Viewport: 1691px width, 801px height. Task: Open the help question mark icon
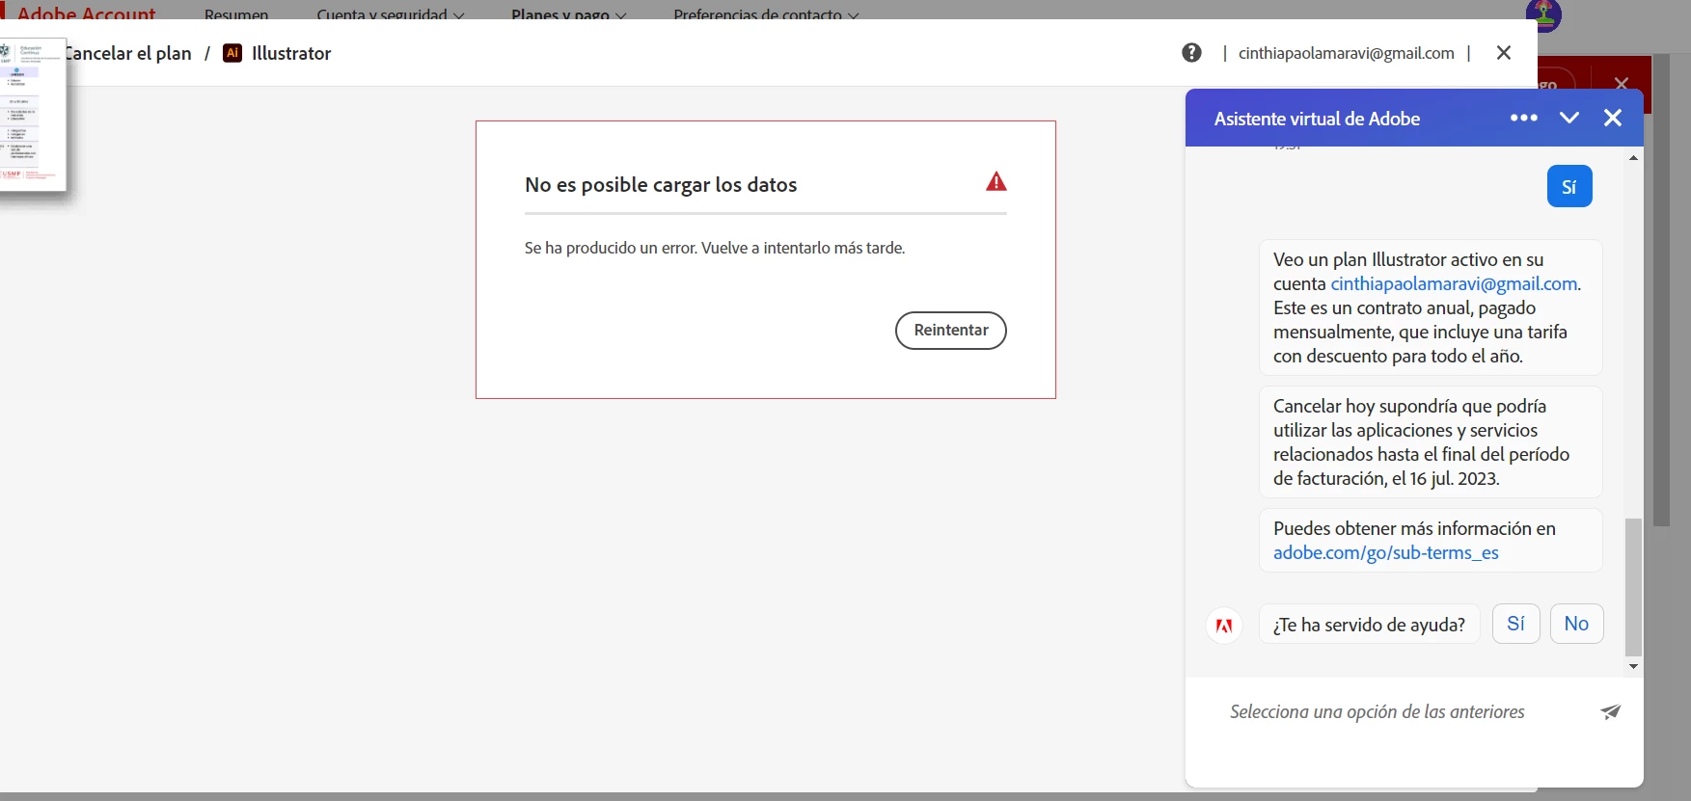(x=1191, y=53)
